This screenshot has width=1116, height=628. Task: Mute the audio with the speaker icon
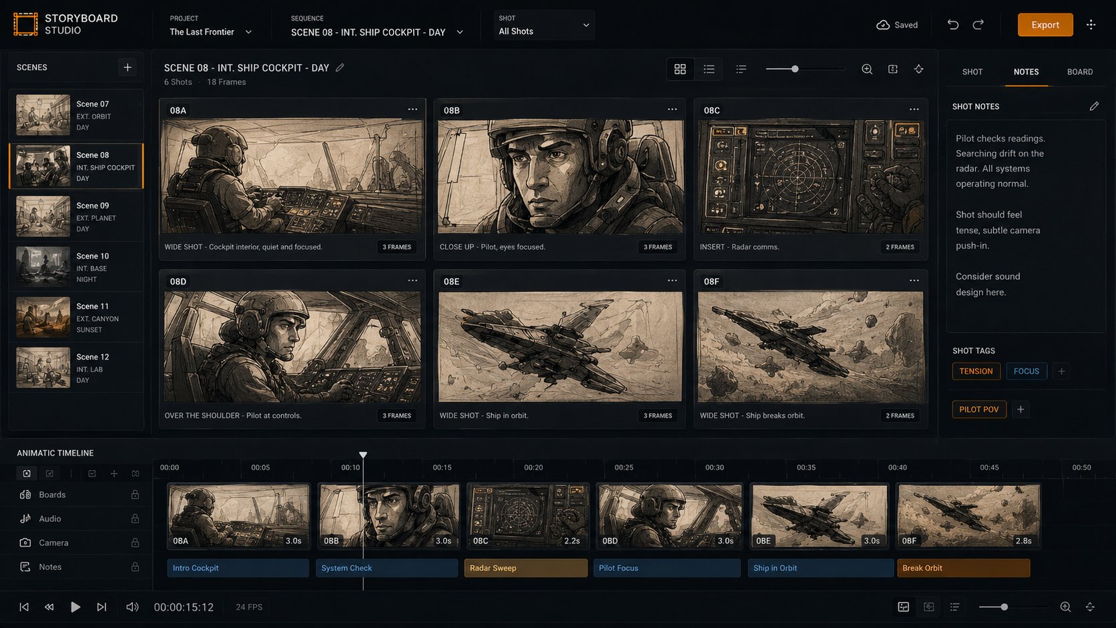[x=132, y=607]
